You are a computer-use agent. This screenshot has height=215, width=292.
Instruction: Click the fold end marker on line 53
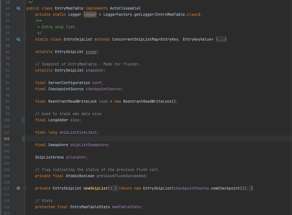click(x=25, y=33)
